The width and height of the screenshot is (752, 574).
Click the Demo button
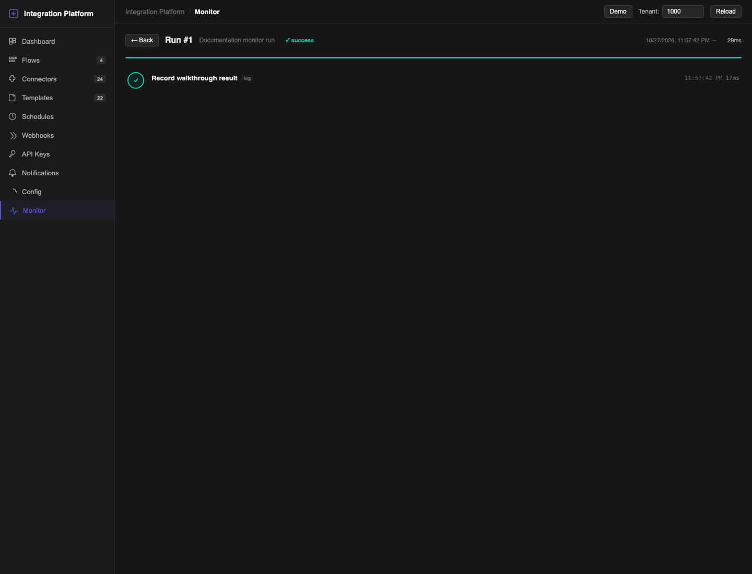618,11
